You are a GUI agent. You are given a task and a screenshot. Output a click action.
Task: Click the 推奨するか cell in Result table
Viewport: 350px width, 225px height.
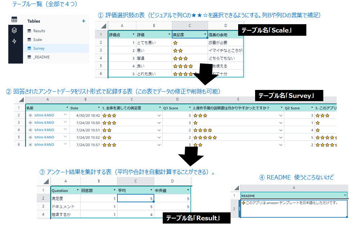[65, 215]
